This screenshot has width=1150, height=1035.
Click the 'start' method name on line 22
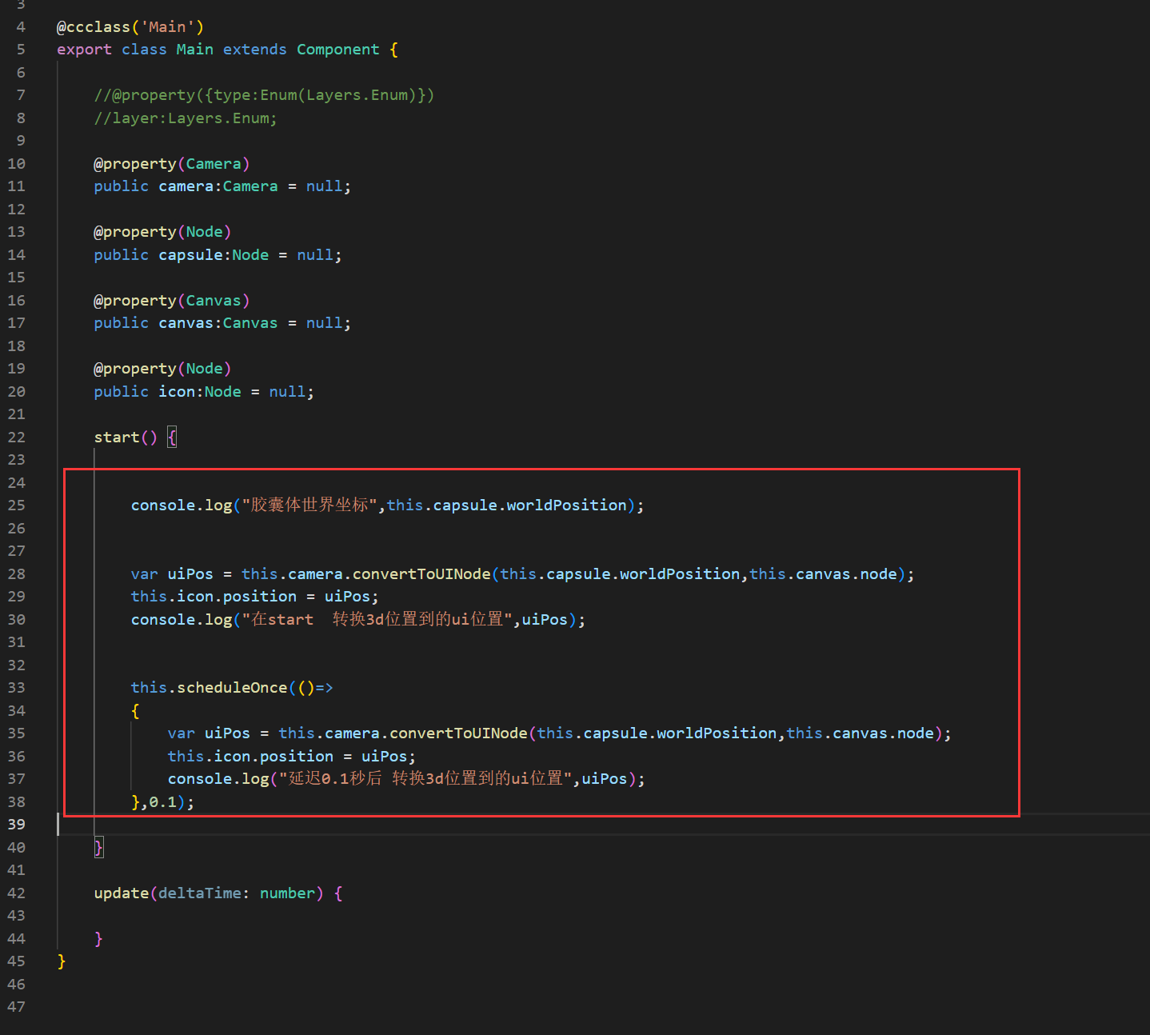click(117, 438)
